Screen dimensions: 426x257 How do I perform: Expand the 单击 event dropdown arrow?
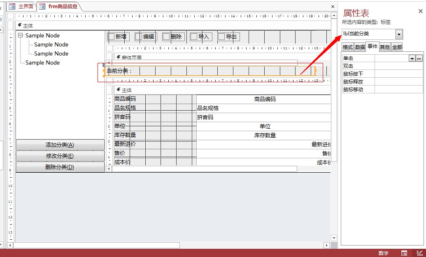coord(412,58)
